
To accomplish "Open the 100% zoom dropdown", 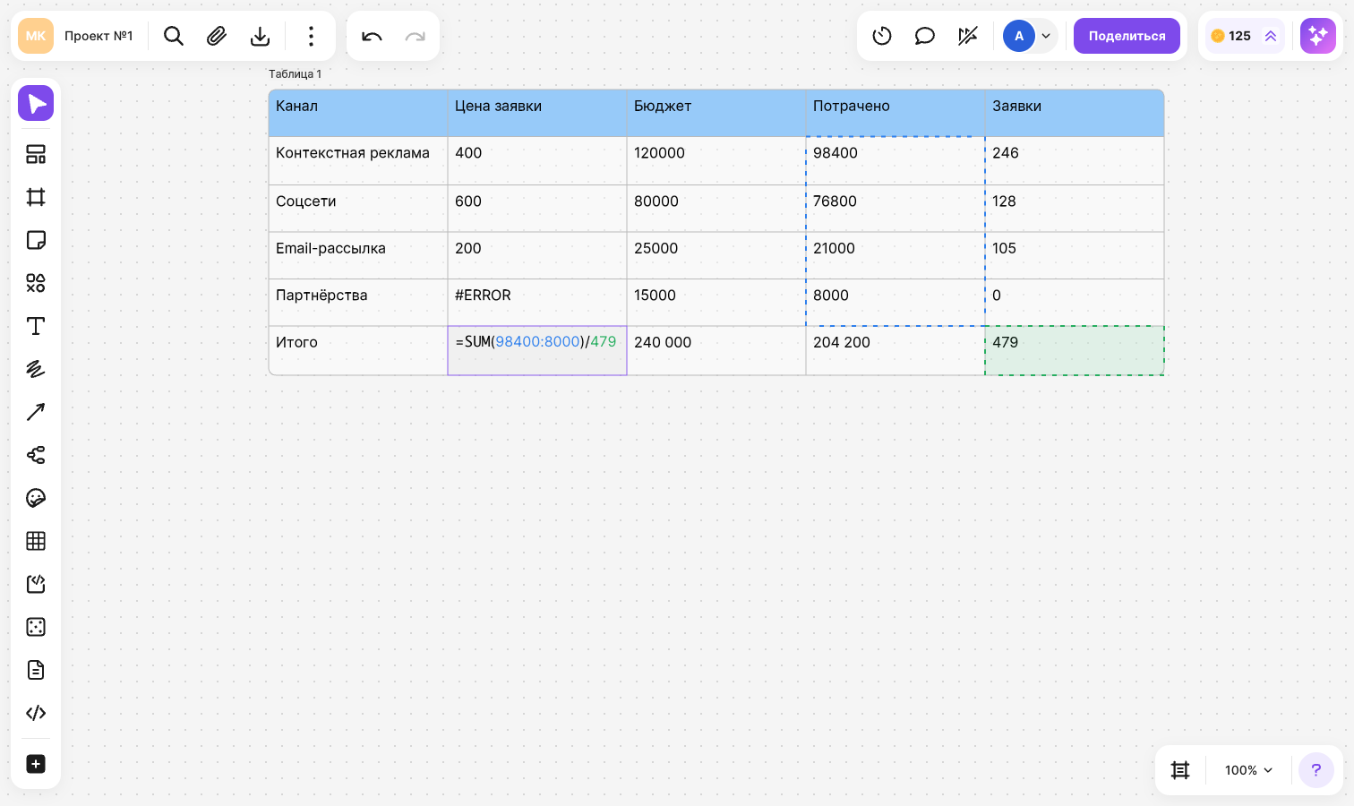I will (x=1248, y=770).
